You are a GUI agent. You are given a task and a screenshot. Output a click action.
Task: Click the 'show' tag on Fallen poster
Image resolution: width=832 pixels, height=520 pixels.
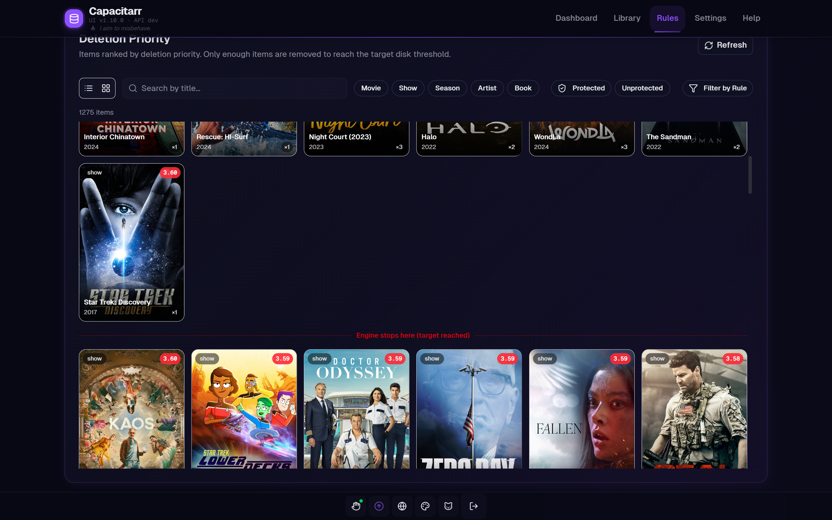(x=545, y=359)
